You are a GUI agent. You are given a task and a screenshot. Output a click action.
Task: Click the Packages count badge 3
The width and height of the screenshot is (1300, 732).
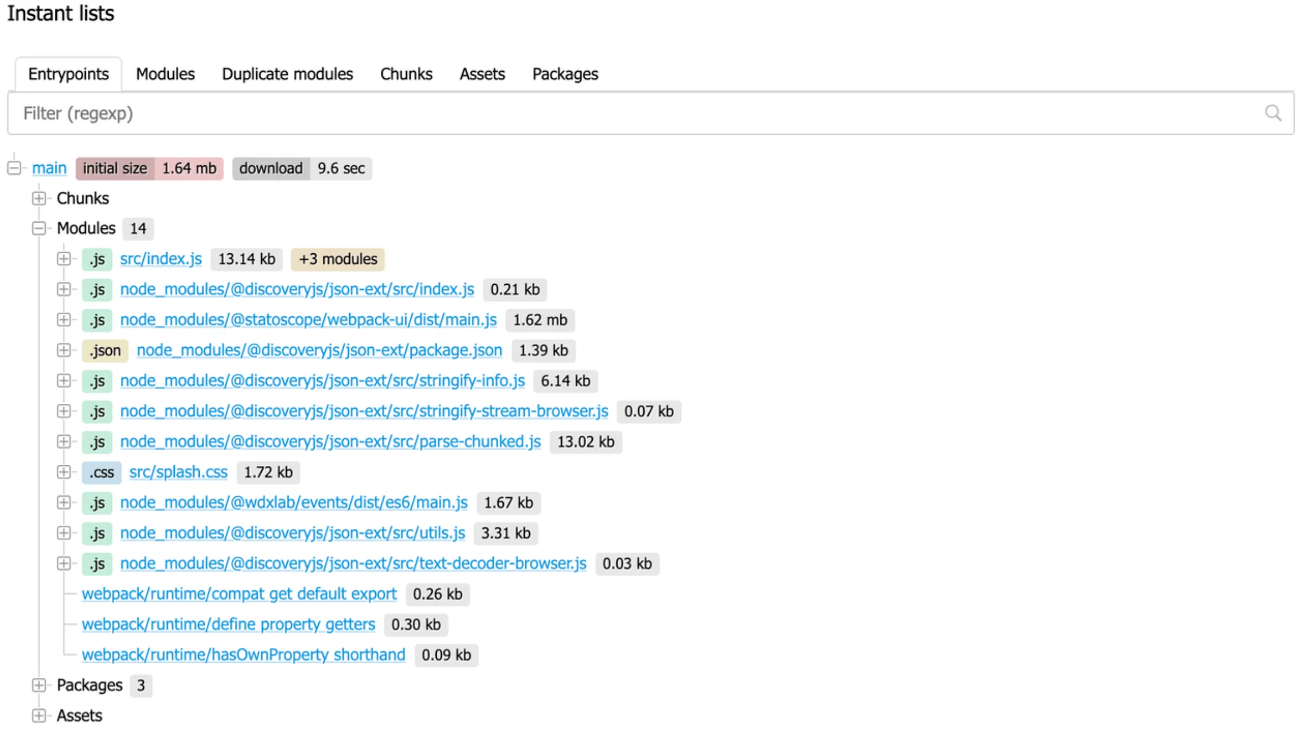141,685
